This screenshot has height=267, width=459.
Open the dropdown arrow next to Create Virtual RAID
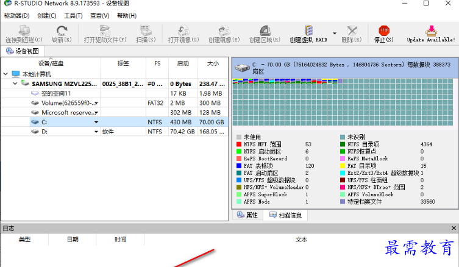(335, 33)
